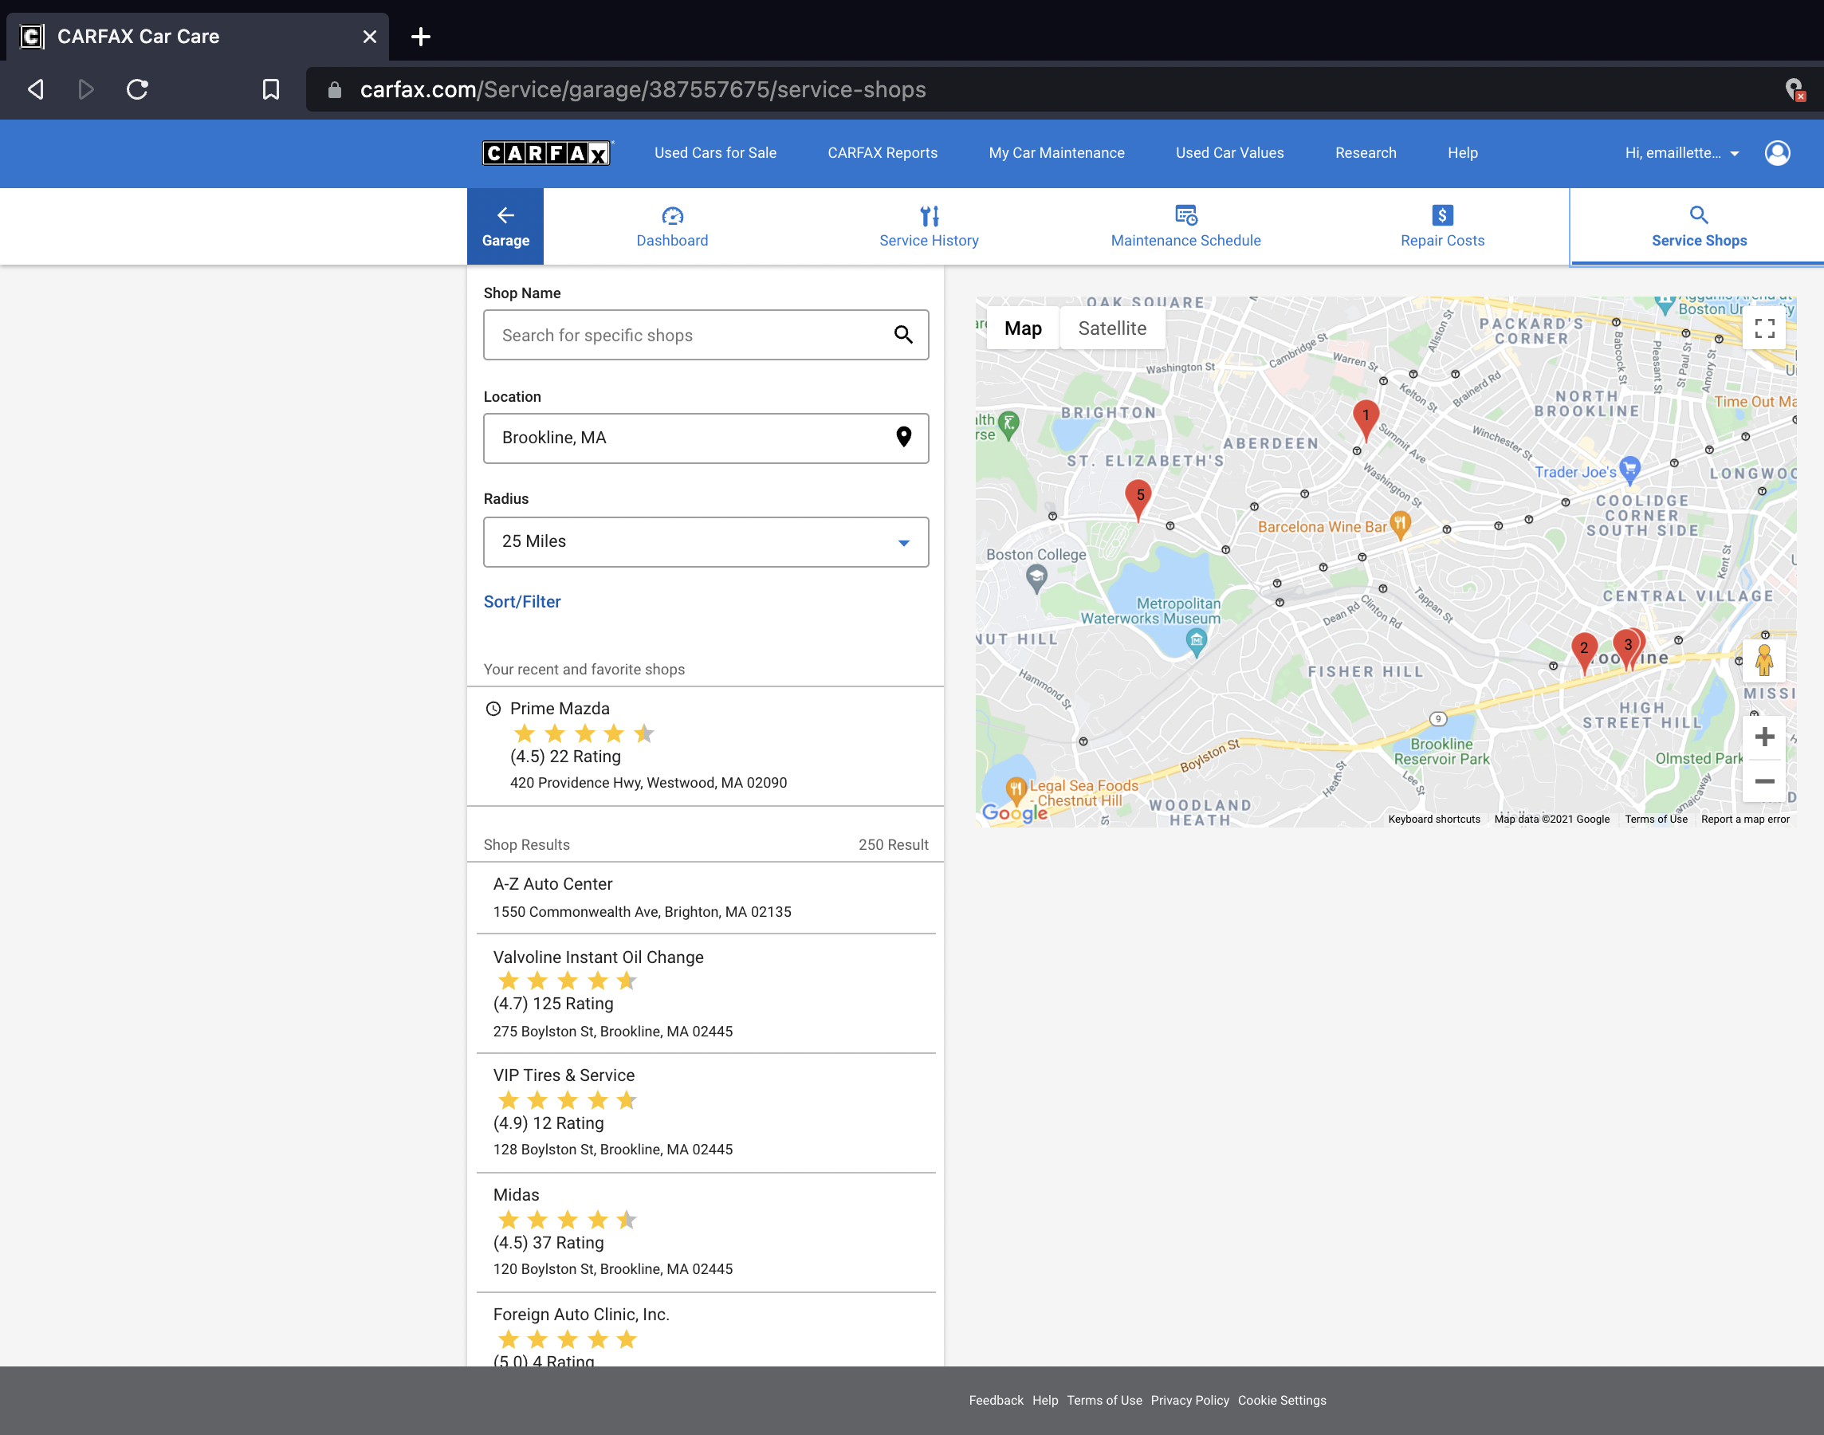The height and width of the screenshot is (1435, 1824).
Task: Zoom out on the map
Action: click(x=1764, y=780)
